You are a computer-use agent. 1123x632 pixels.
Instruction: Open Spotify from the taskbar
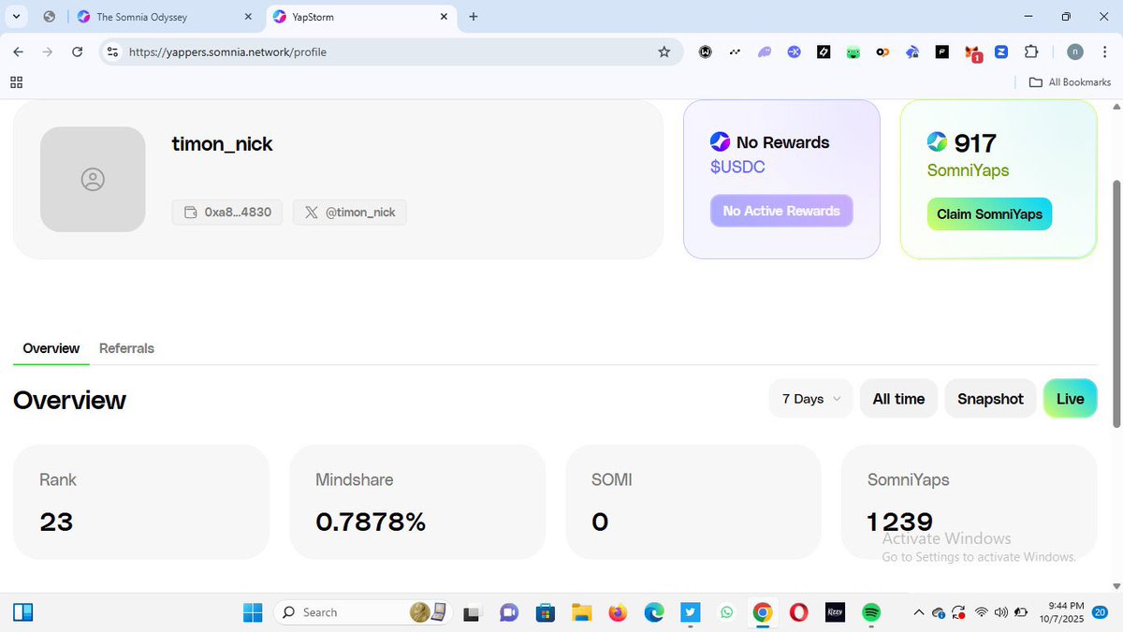(x=871, y=612)
